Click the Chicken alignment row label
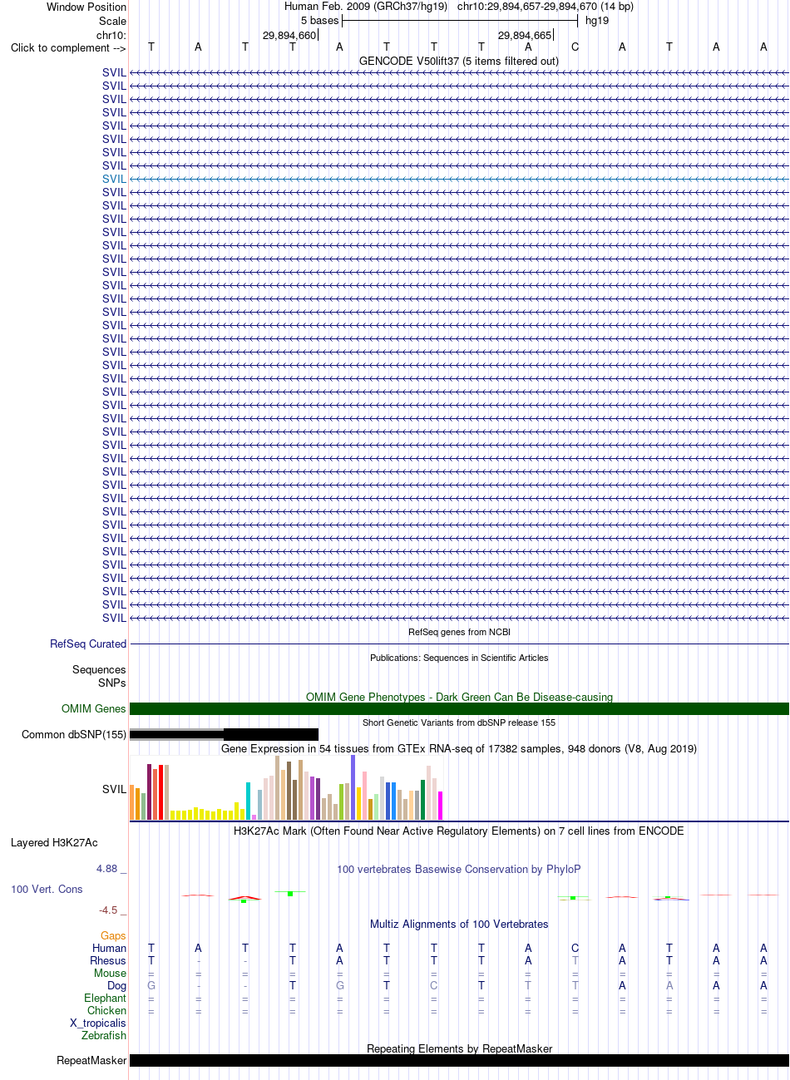Screen dimensions: 790x1080 pos(106,1010)
